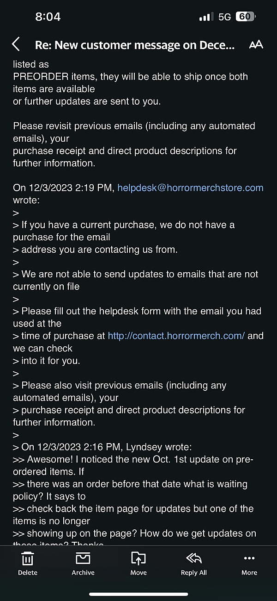Tap the battery indicator in status bar
The width and height of the screenshot is (277, 601).
(245, 17)
